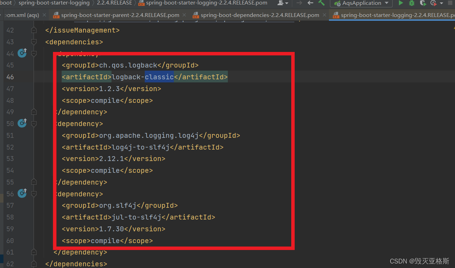This screenshot has width=455, height=268.
Task: Collapse the dependencies fold marker on line 43
Action: click(x=34, y=42)
